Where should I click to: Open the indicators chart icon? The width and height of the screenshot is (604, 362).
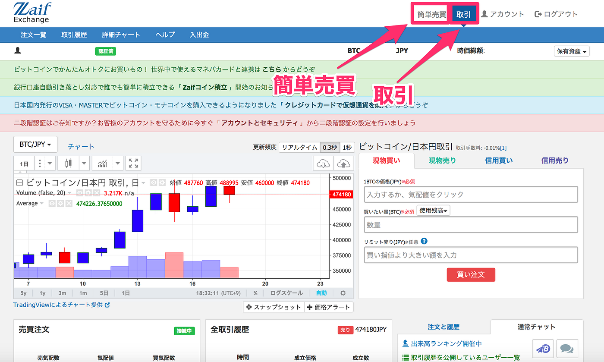tap(102, 164)
